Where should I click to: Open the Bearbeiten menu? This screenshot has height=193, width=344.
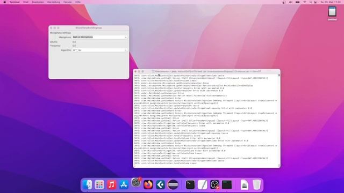(38, 2)
